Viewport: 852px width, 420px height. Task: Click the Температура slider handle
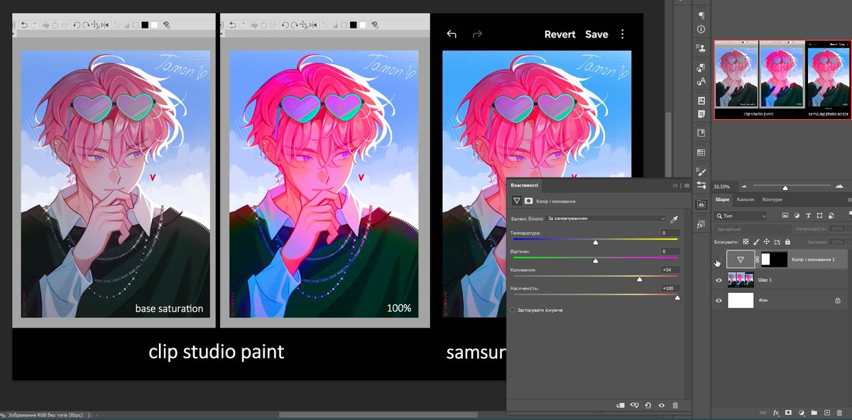pyautogui.click(x=595, y=242)
